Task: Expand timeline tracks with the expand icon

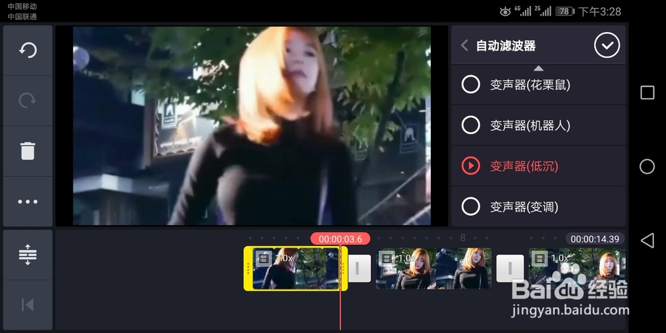Action: click(x=27, y=255)
